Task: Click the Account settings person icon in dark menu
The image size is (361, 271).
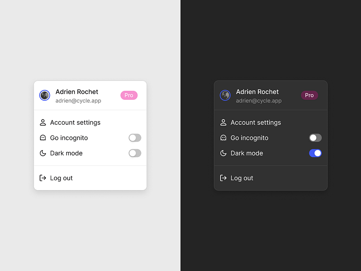Action: [x=223, y=122]
